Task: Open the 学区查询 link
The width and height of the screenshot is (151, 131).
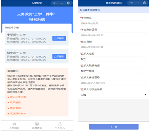Action: pyautogui.click(x=15, y=108)
